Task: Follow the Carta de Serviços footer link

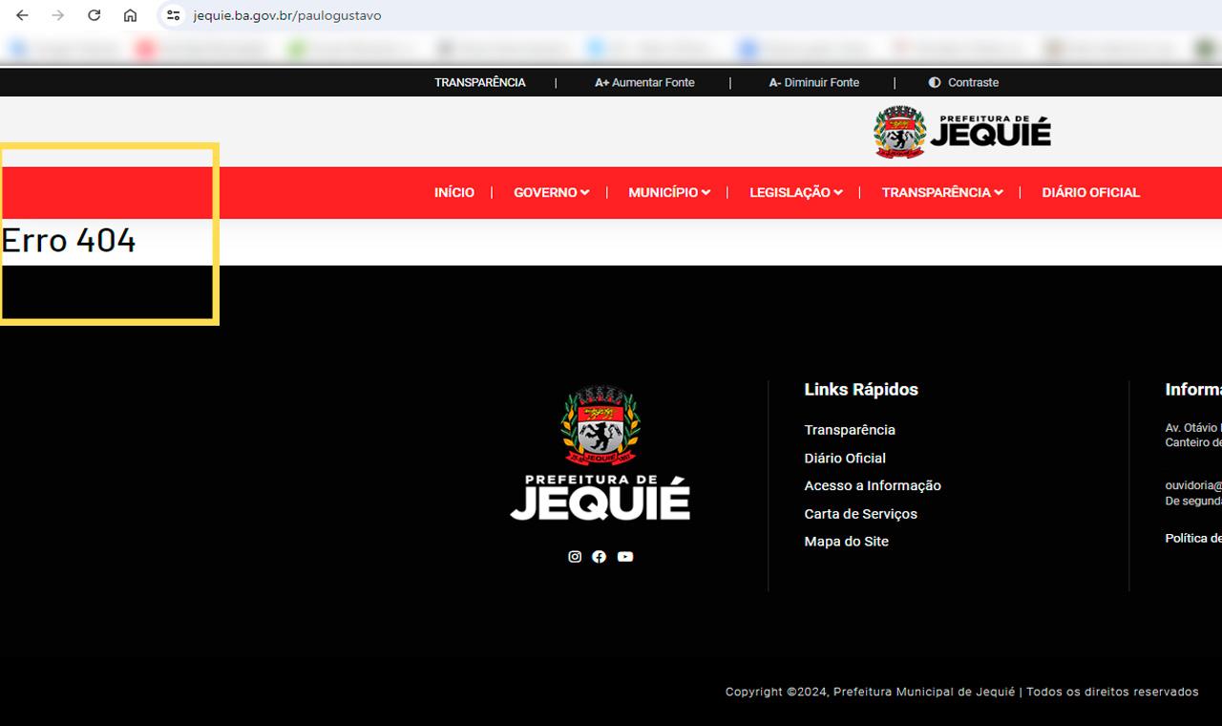Action: tap(860, 514)
